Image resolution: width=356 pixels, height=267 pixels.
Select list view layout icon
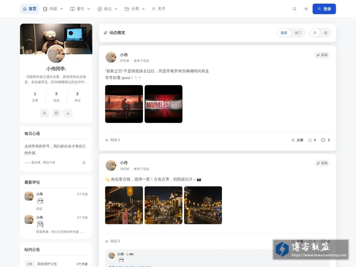(315, 33)
